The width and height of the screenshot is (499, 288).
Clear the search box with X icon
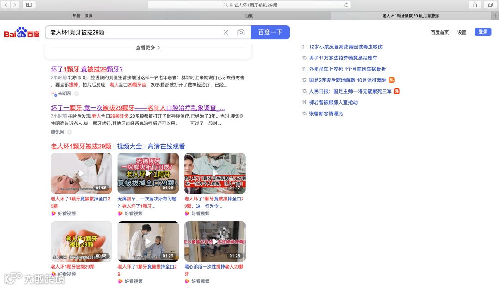[x=225, y=32]
